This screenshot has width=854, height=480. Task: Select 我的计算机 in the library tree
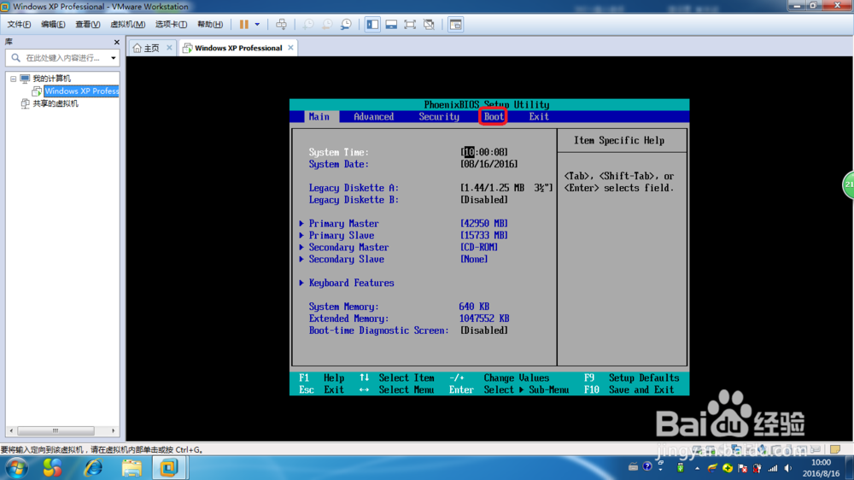(51, 79)
